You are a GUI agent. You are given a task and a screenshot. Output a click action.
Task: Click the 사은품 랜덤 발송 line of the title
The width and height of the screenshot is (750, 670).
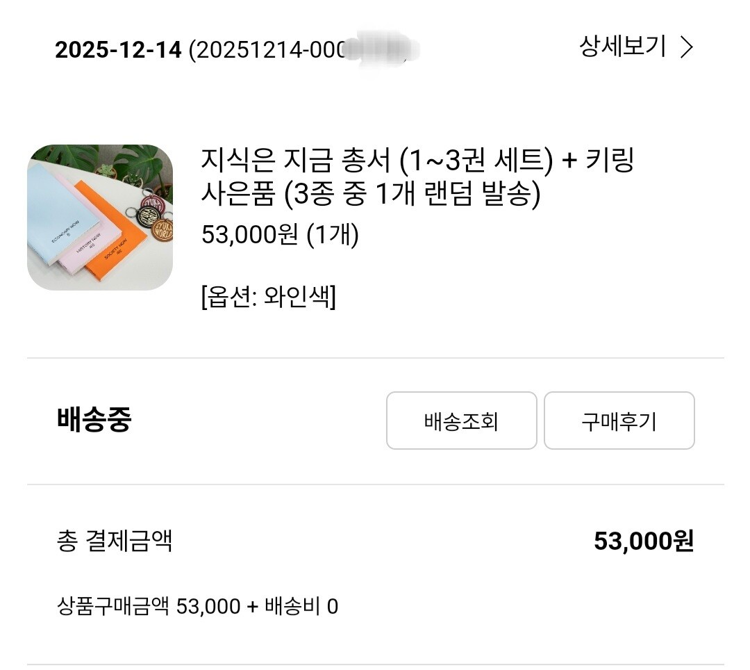tap(370, 195)
